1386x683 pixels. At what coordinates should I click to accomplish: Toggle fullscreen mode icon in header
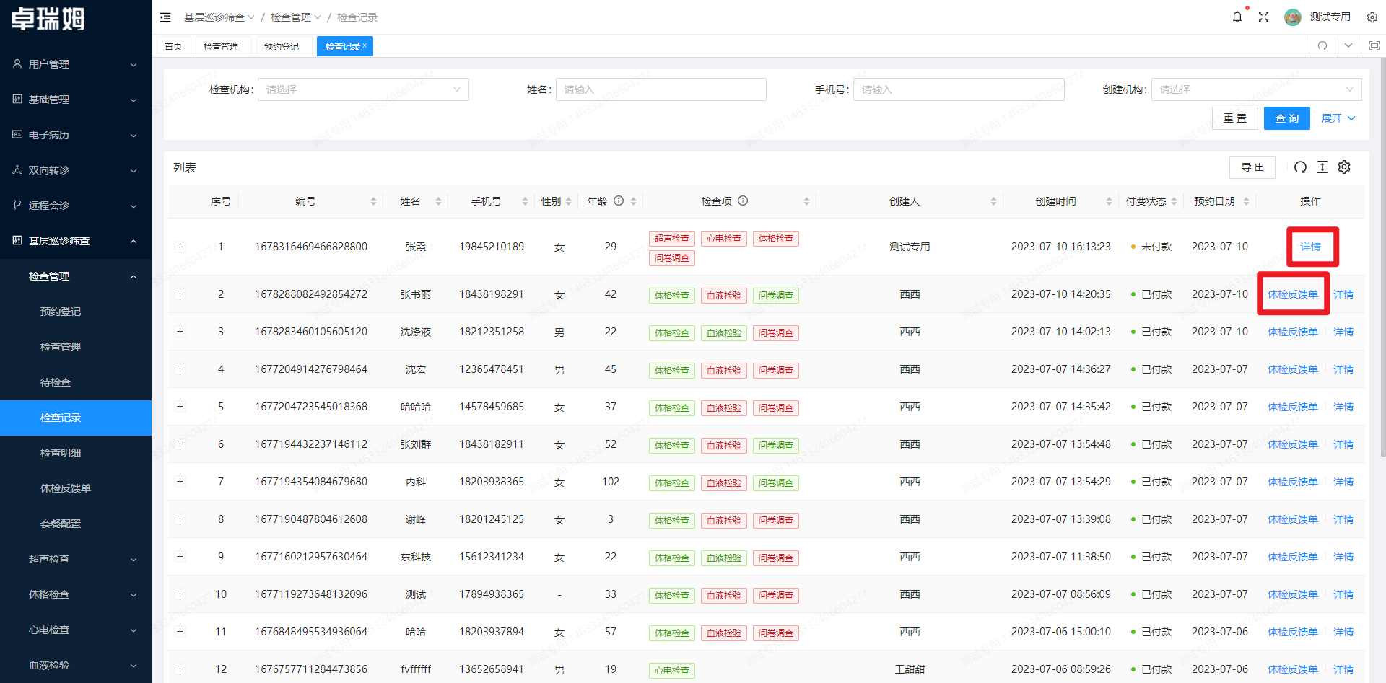1263,17
